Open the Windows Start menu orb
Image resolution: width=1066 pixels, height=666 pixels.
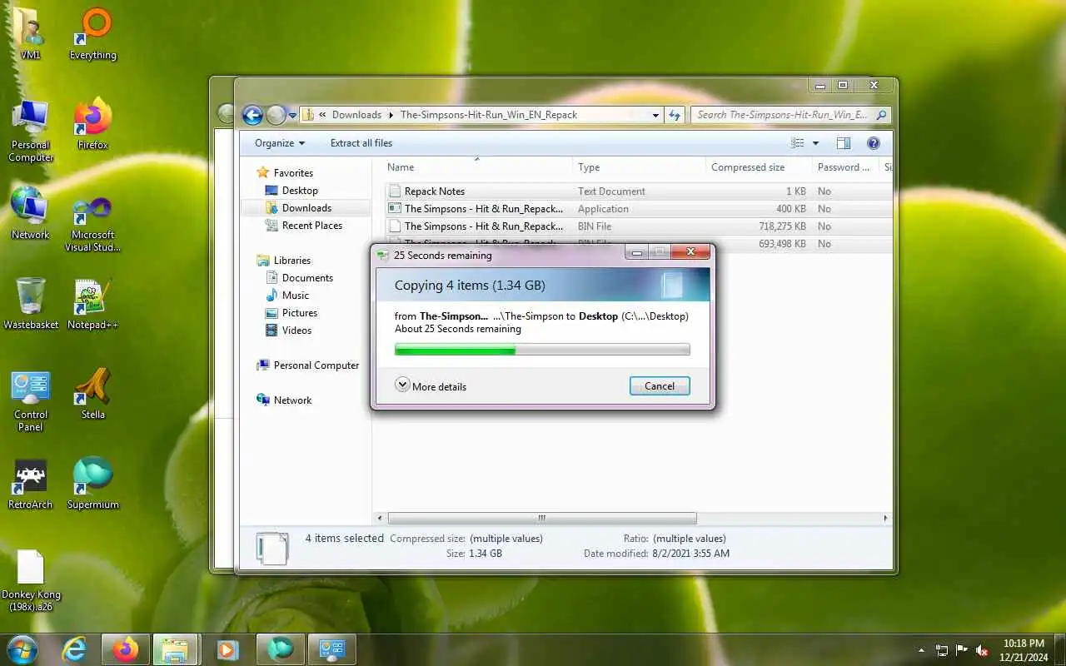pos(22,649)
